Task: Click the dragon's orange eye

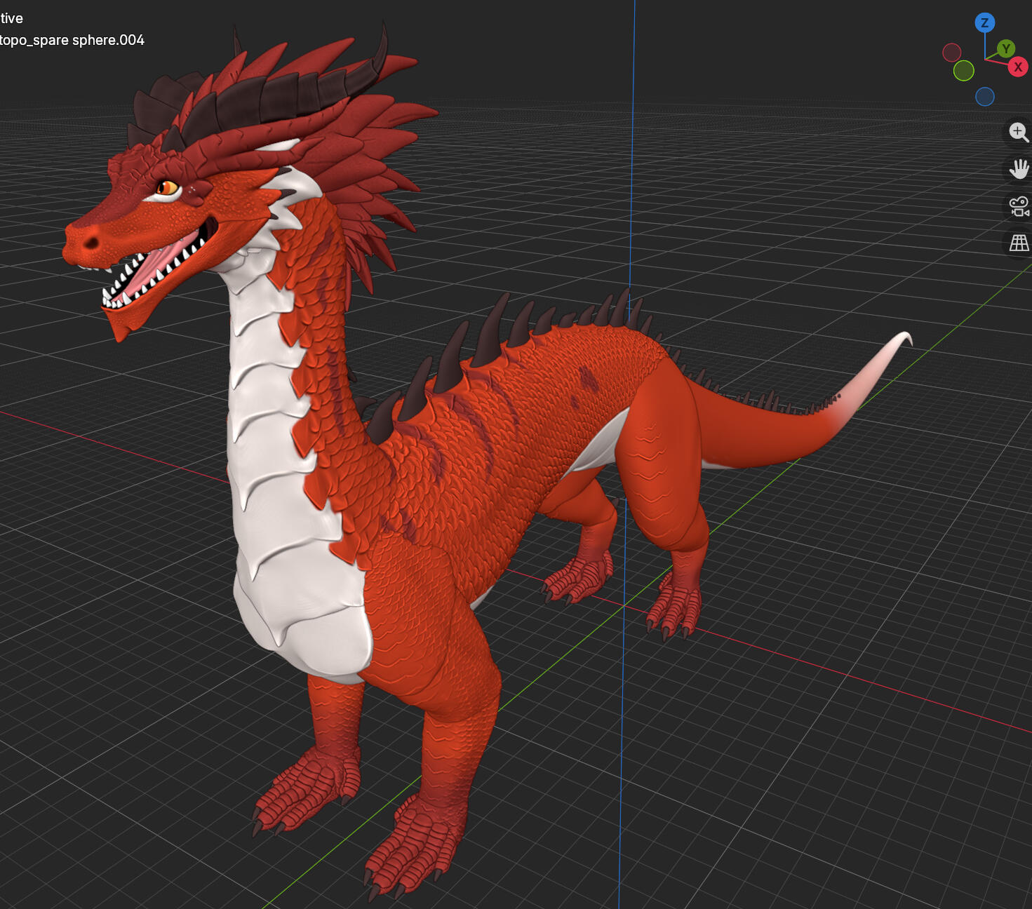Action: [167, 187]
